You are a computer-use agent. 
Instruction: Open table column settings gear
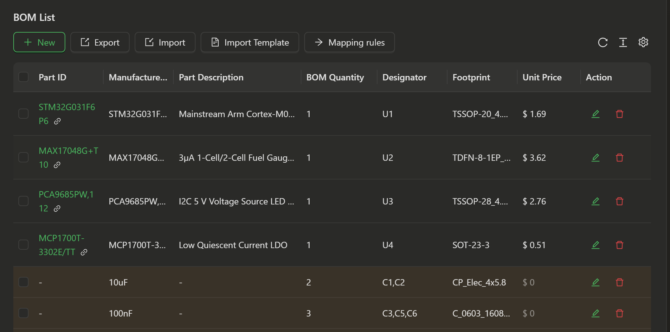pos(643,42)
